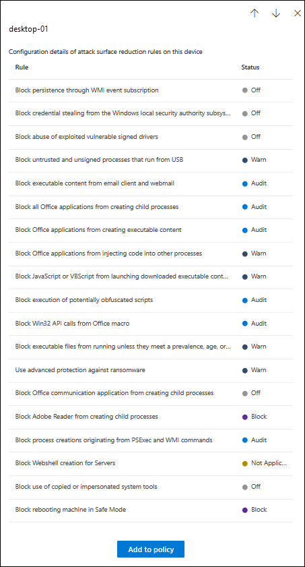Viewport: 305px width, 567px height.
Task: Select the credential stealing from LSASS rule
Action: tap(151, 113)
